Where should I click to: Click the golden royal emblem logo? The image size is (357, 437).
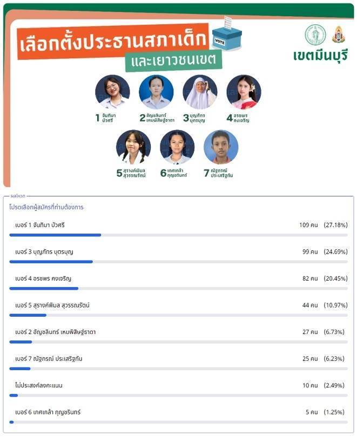[x=338, y=35]
